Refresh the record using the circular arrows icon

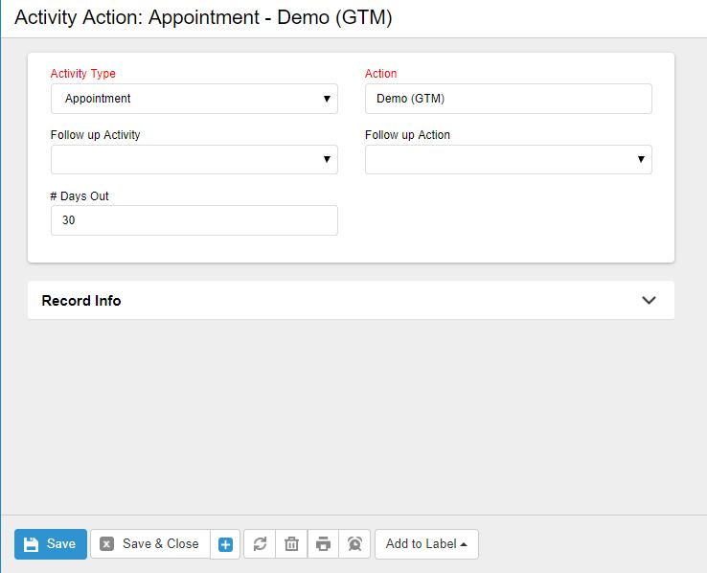pos(260,544)
